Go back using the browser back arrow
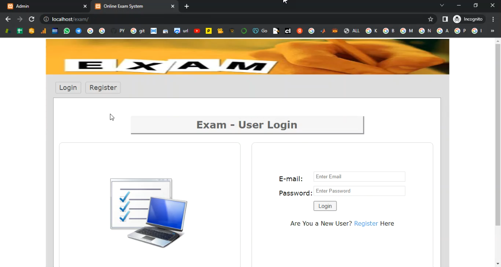Viewport: 501px width, 267px height. pyautogui.click(x=8, y=19)
